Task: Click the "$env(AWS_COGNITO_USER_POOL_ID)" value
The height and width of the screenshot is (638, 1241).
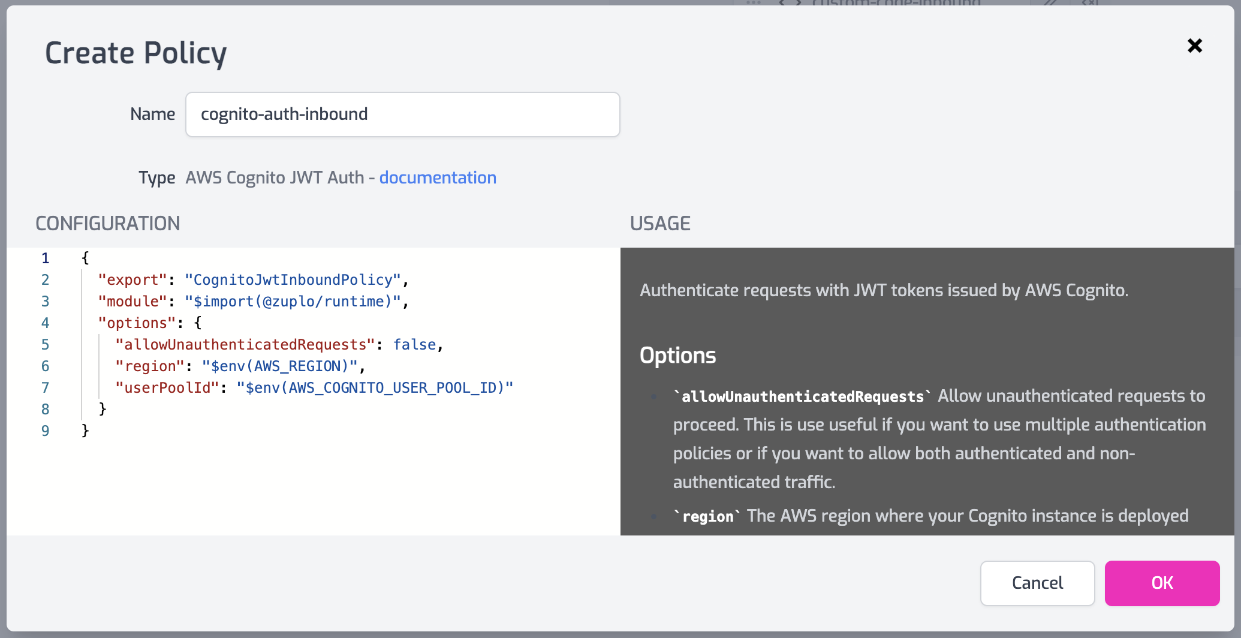Action: pyautogui.click(x=375, y=388)
